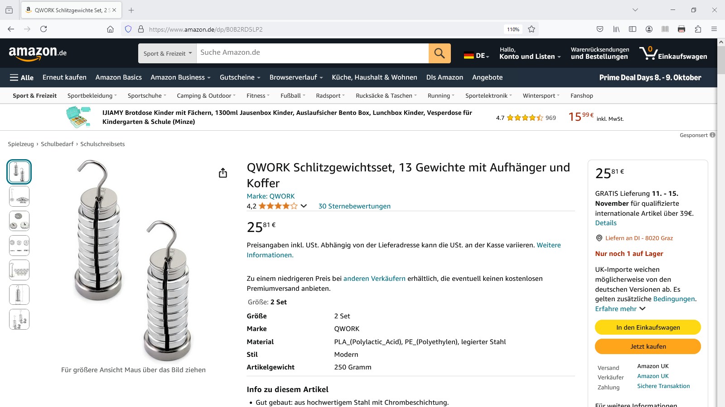This screenshot has width=725, height=407.
Task: Bookmark this page with the star icon
Action: coord(532,29)
